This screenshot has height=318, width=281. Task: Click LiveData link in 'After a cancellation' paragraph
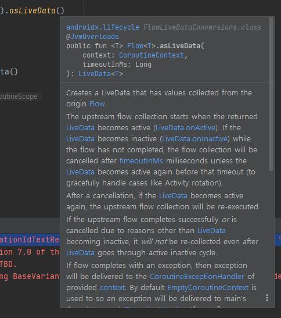pos(173,196)
